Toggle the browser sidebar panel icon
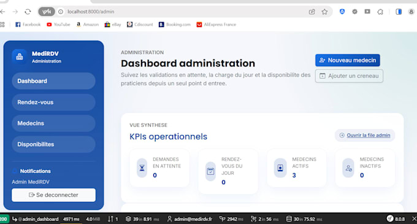 click(x=399, y=12)
